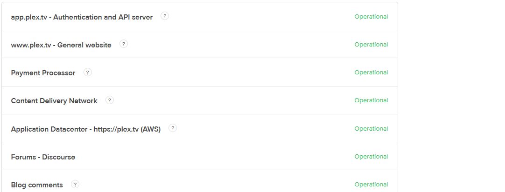Click Application Datacenter https://plex.tv (AWS) text

click(x=86, y=129)
